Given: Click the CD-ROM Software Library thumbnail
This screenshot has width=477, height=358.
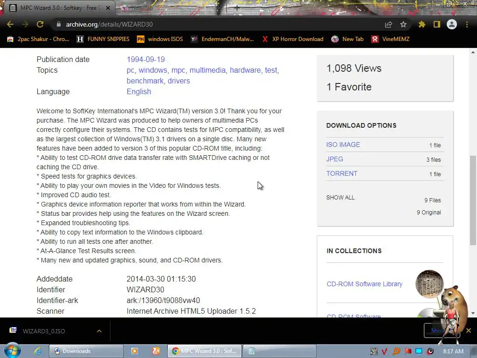Looking at the screenshot, I should [x=429, y=284].
